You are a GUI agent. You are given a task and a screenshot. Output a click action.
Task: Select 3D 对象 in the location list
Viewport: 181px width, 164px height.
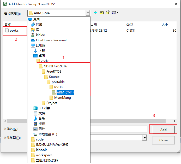pos(44,108)
